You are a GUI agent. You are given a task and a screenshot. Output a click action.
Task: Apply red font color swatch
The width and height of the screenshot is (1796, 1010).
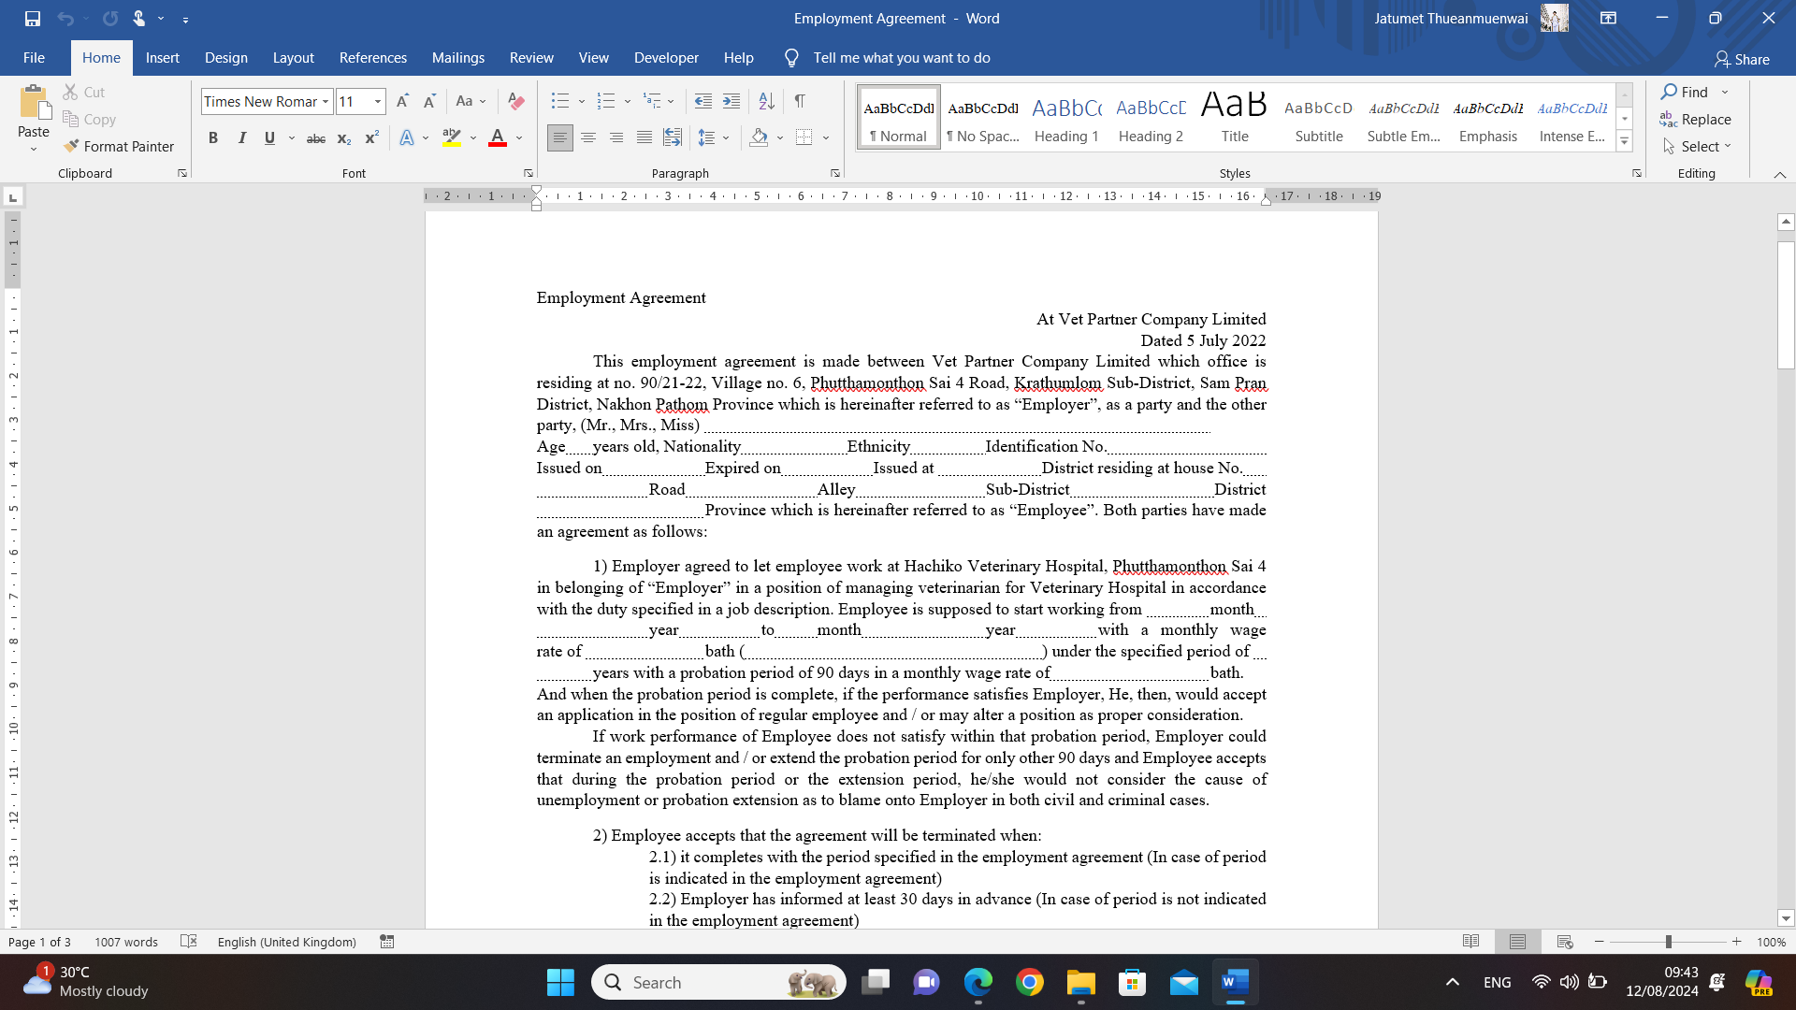[498, 138]
